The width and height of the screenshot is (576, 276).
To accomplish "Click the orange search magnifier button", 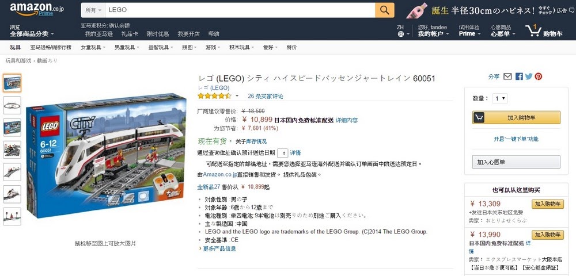I will point(384,10).
